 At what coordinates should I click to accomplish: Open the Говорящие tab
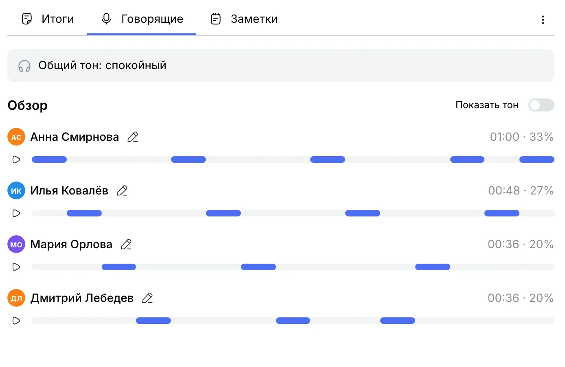point(142,19)
